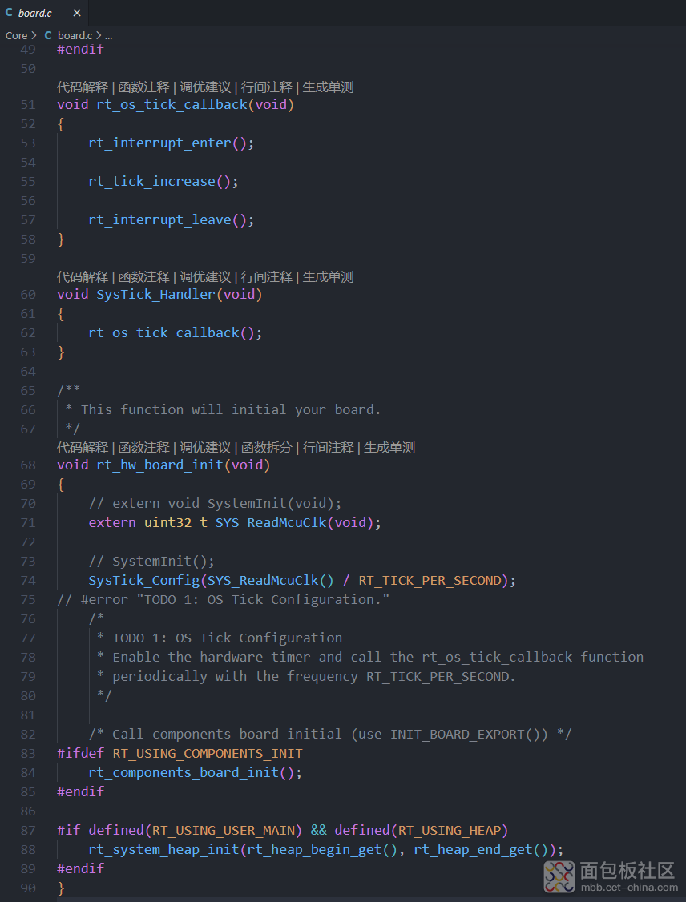Viewport: 686px width, 902px height.
Task: Click the rt_system_heap_init call
Action: click(164, 850)
